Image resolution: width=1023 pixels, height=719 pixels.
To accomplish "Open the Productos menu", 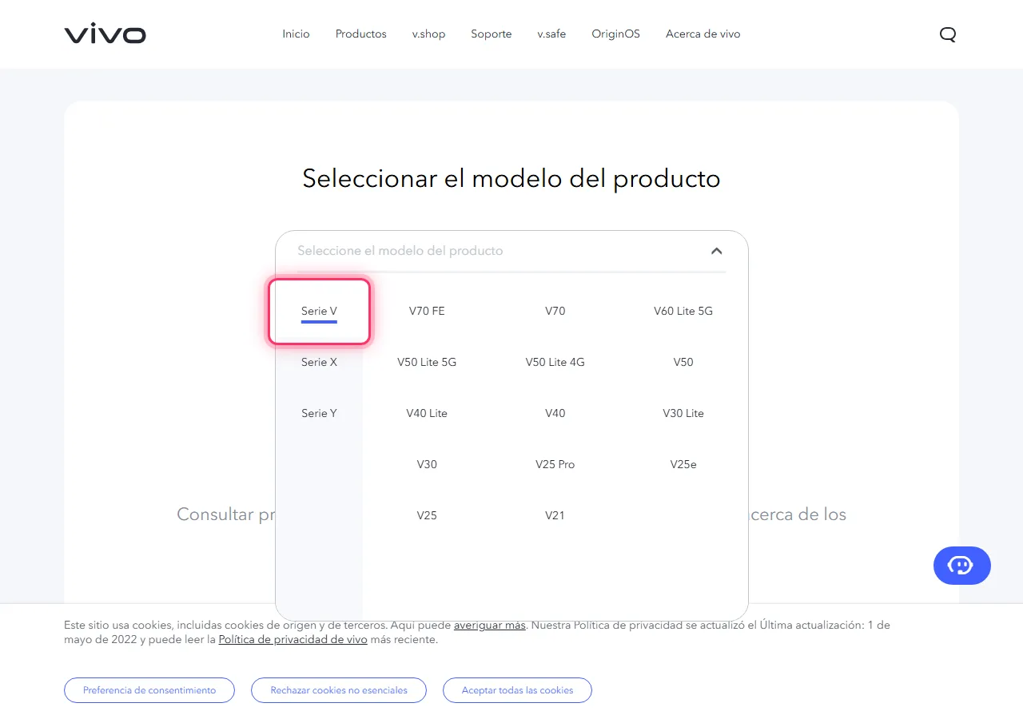I will (361, 34).
